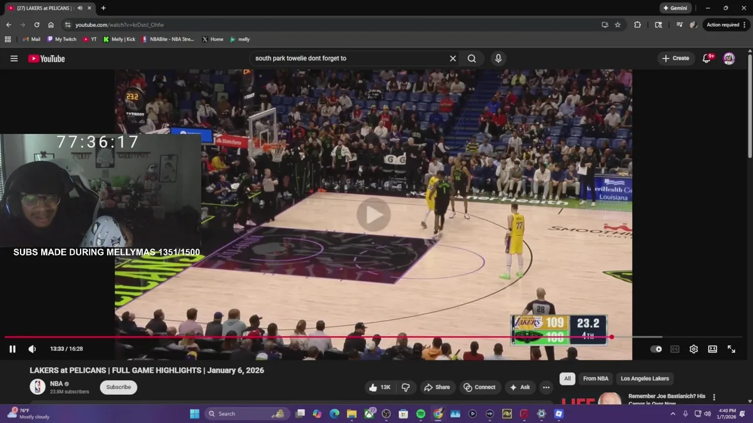
Task: Open the browser home button
Action: click(x=51, y=25)
